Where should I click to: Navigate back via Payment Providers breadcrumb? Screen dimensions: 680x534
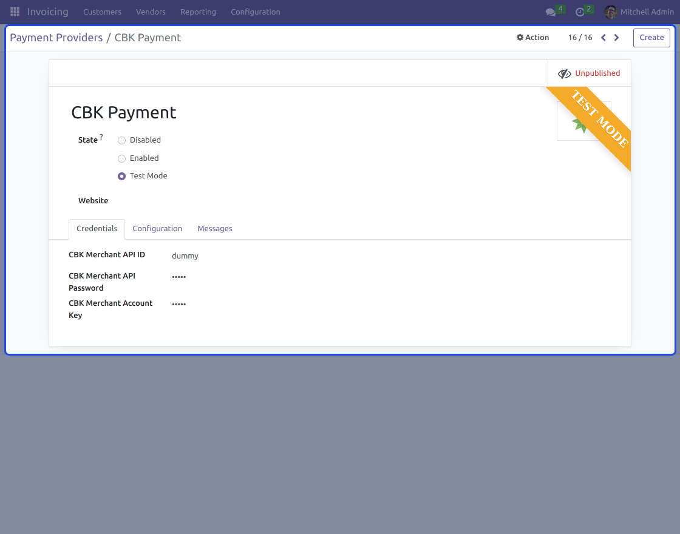[x=56, y=37]
